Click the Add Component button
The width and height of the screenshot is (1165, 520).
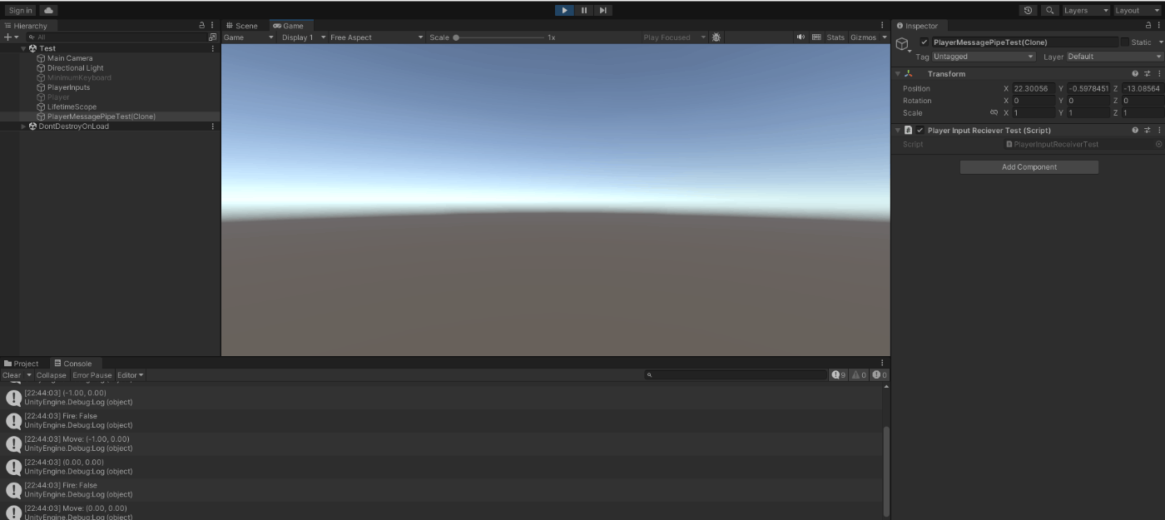(x=1029, y=167)
